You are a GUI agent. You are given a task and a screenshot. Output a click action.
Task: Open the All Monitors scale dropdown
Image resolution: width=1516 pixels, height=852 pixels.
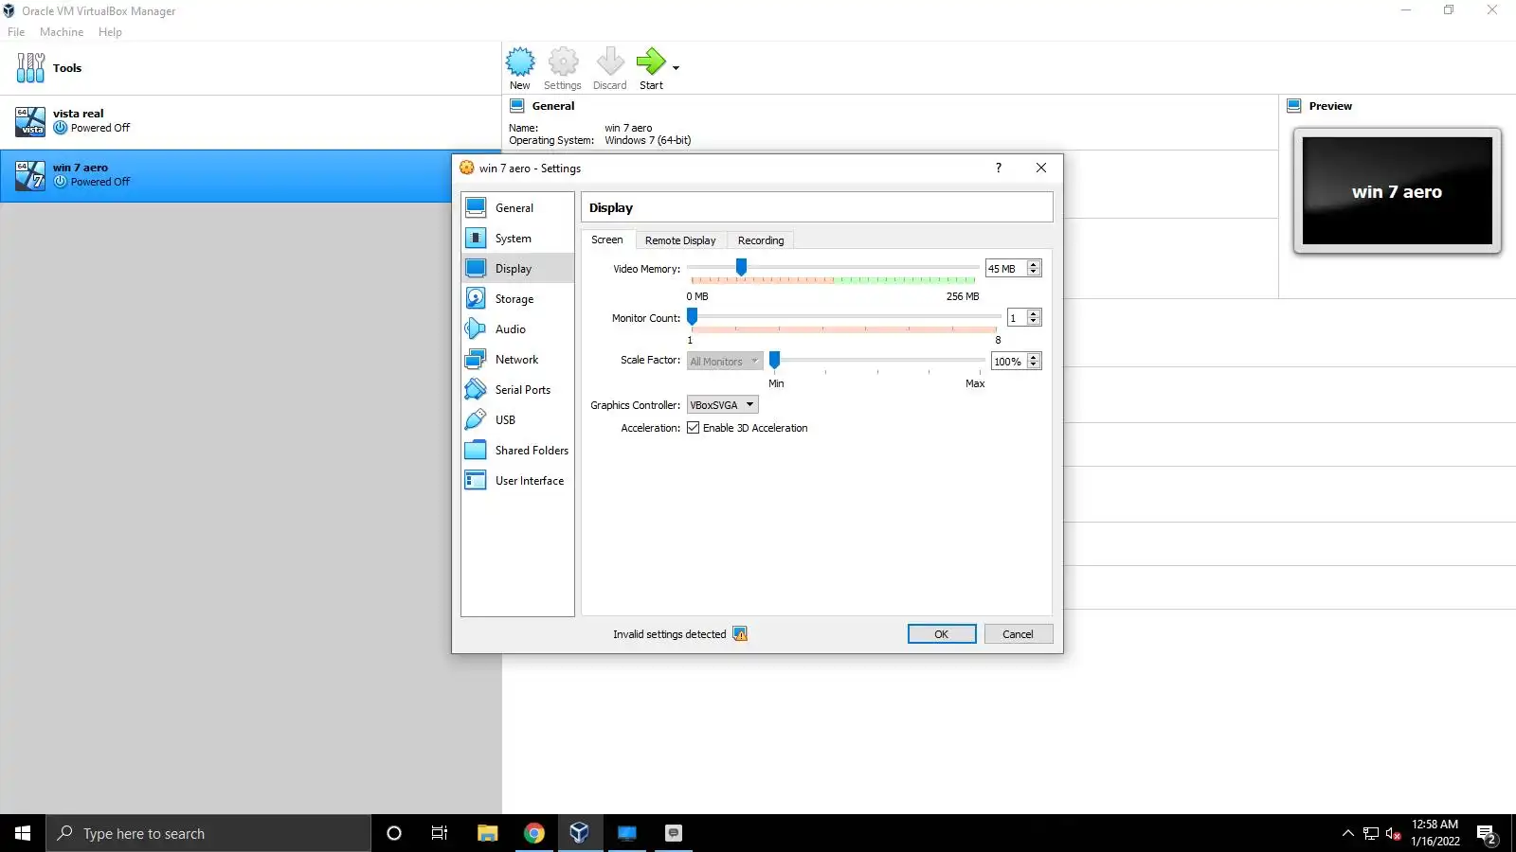[725, 362]
